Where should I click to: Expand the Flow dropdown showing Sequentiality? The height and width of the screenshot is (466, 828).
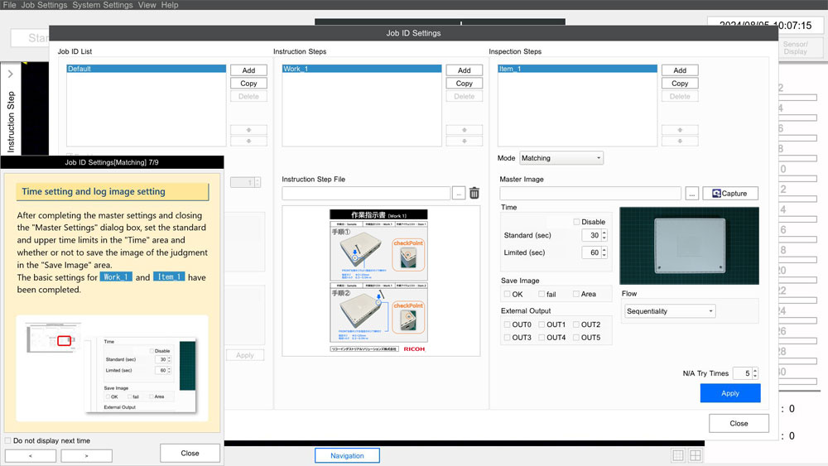670,311
